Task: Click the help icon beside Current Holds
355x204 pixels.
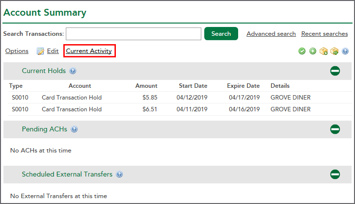Action: tap(73, 71)
